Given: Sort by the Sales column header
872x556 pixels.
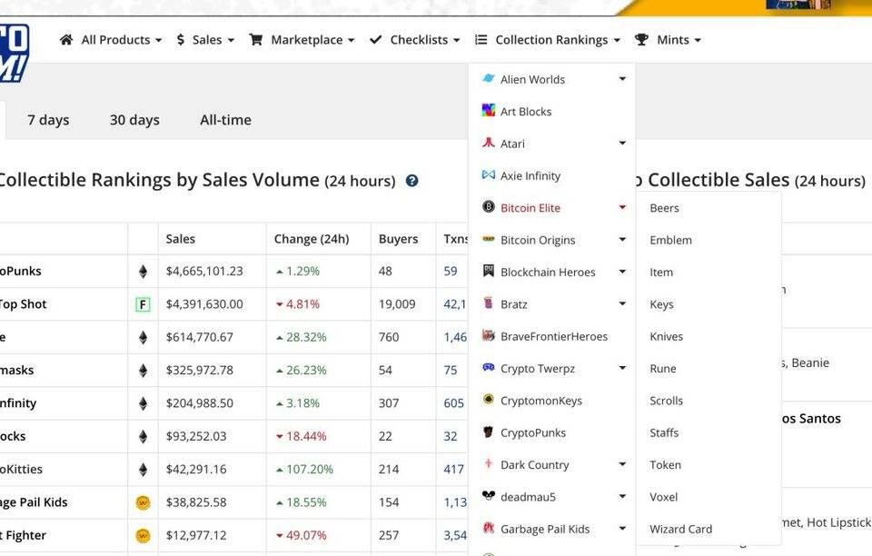Looking at the screenshot, I should pos(181,239).
